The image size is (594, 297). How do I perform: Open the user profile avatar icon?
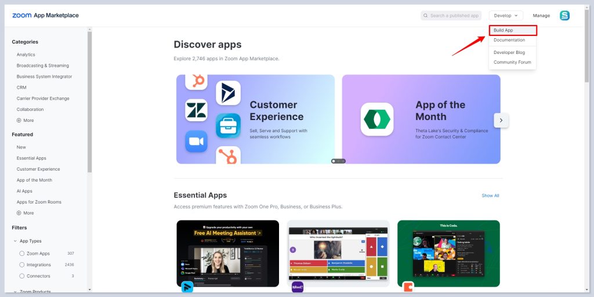[x=564, y=16]
